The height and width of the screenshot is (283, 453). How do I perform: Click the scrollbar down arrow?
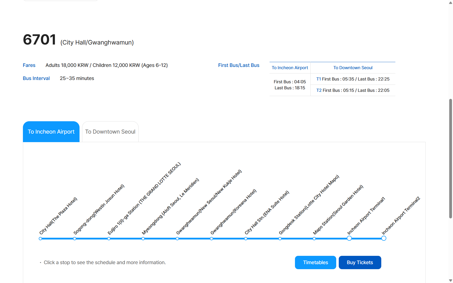point(450,280)
